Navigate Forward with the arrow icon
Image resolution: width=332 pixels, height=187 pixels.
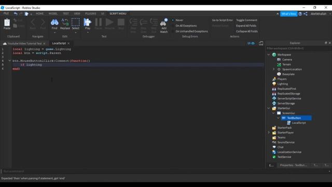tap(43, 22)
